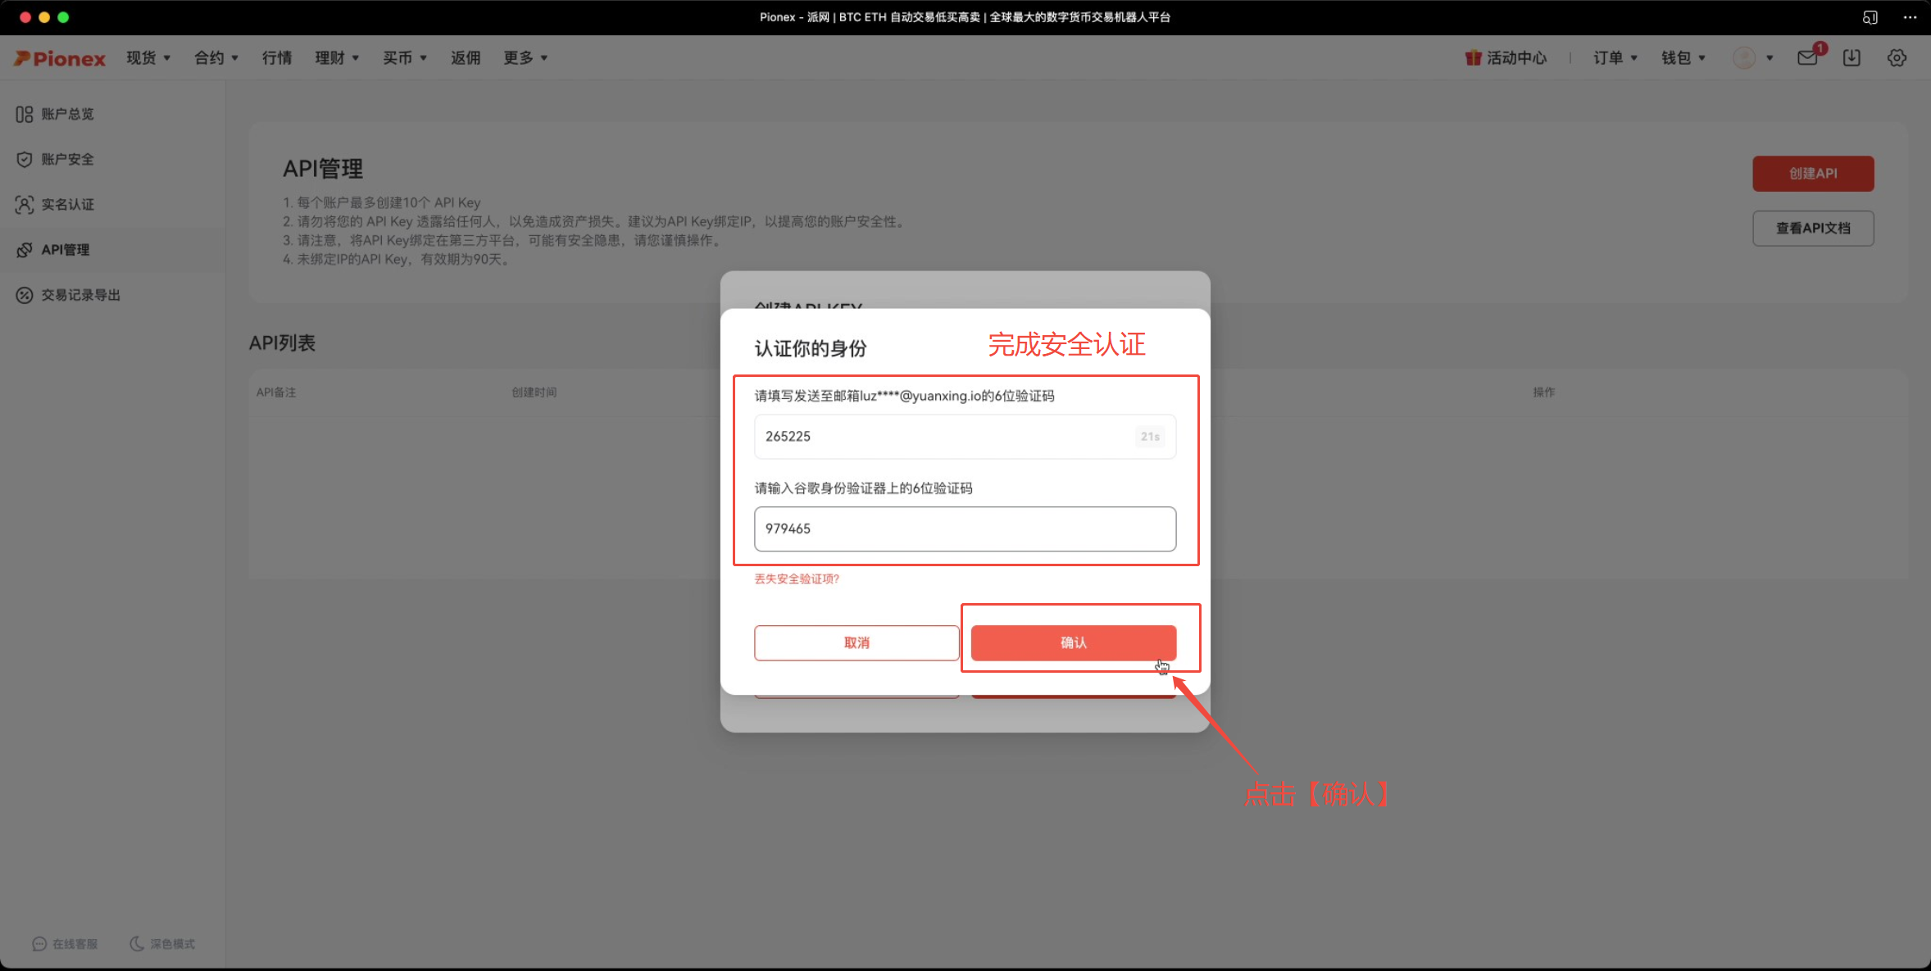Click the 确认 confirm button

(1073, 642)
